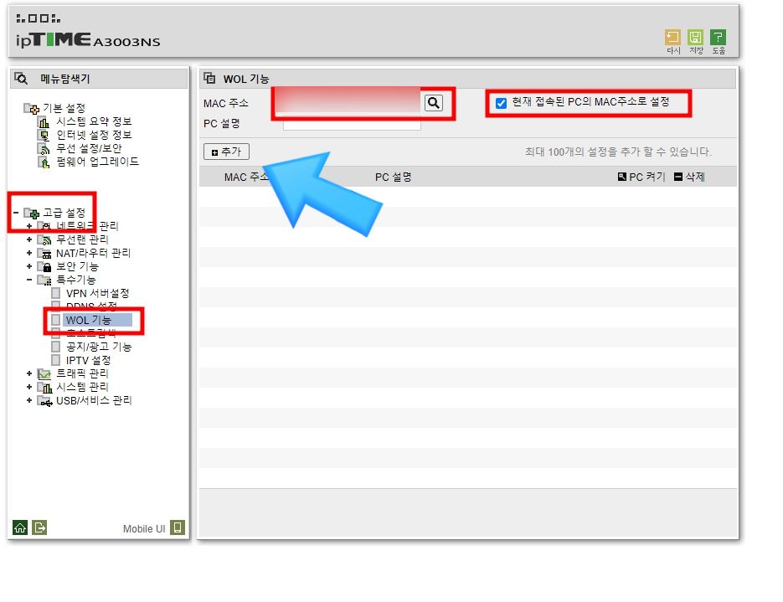Click the PC 켜기 column header

click(x=641, y=177)
